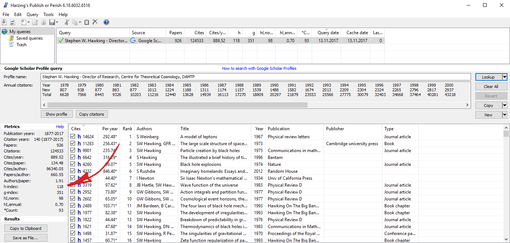Viewport: 510px width, 243px height.
Task: Open the Query menu
Action: pos(32,14)
